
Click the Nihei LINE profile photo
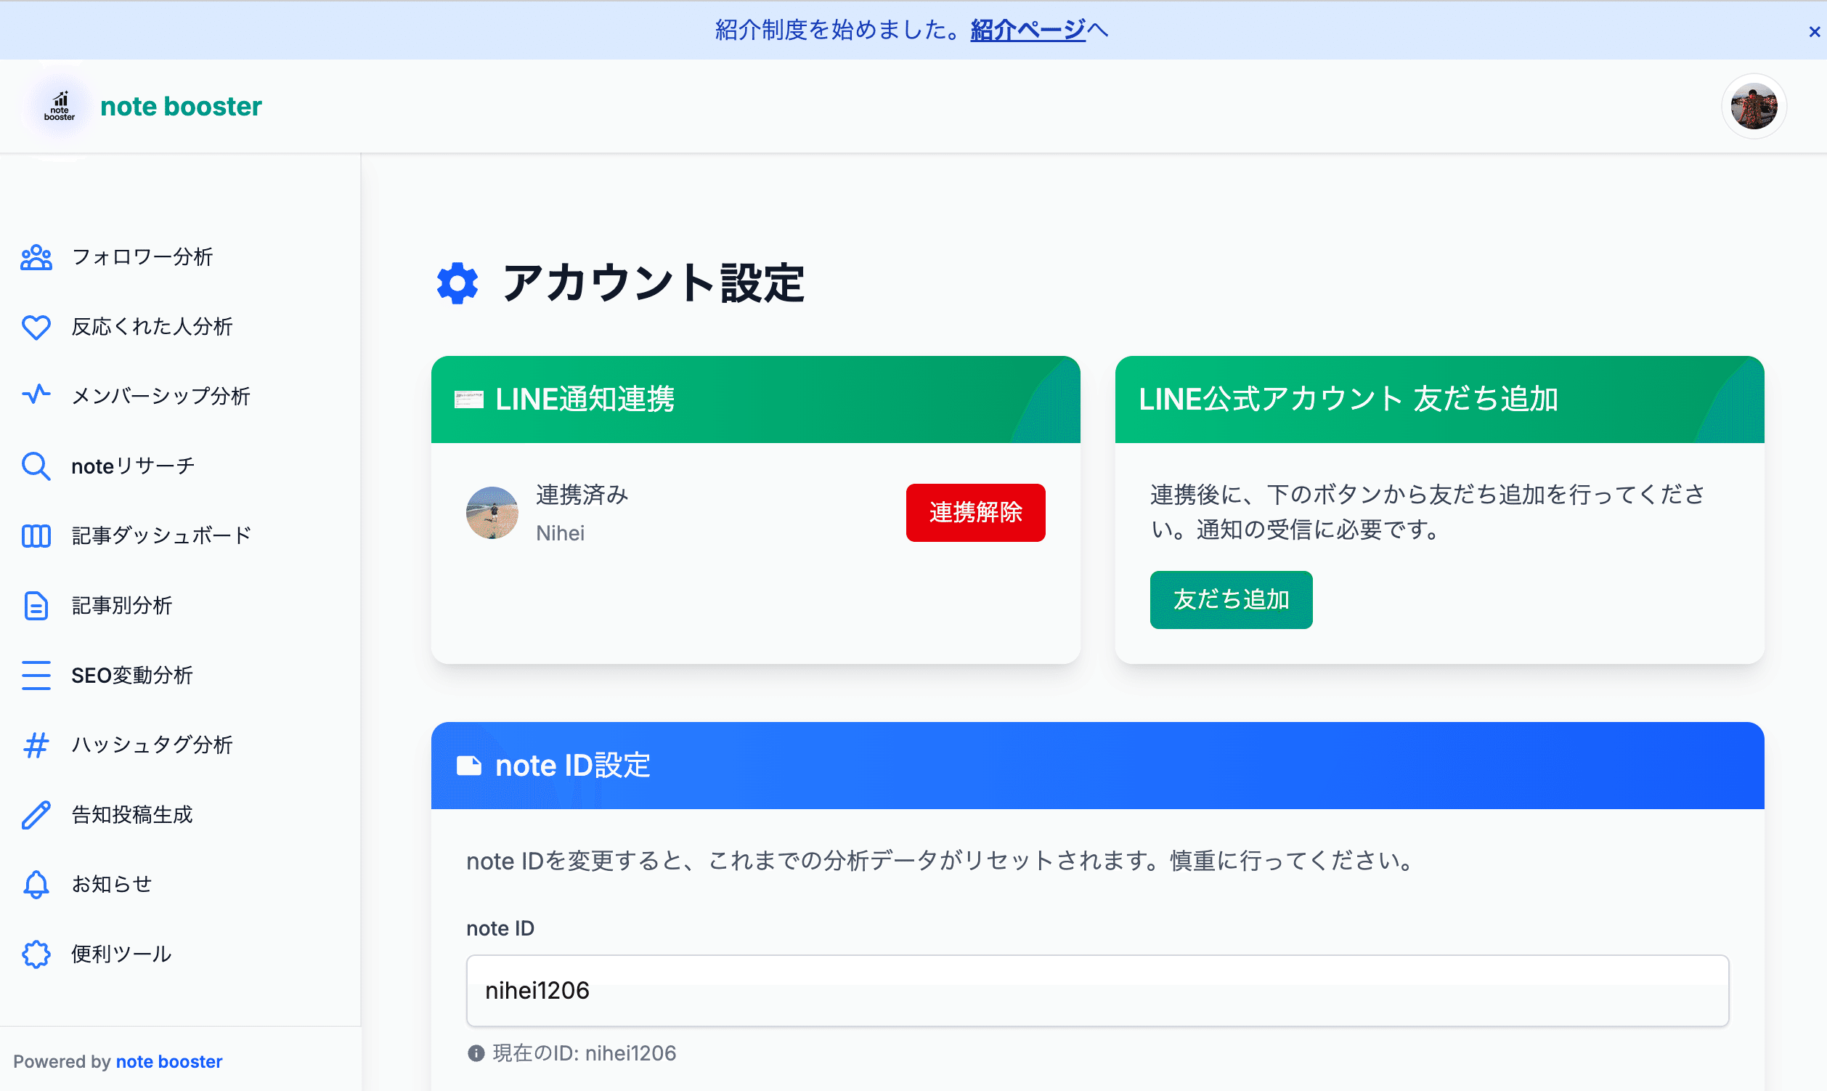492,512
